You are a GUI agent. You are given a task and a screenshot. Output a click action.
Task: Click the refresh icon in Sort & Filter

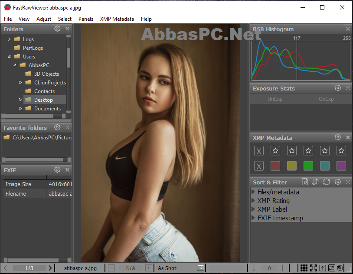[x=327, y=182]
